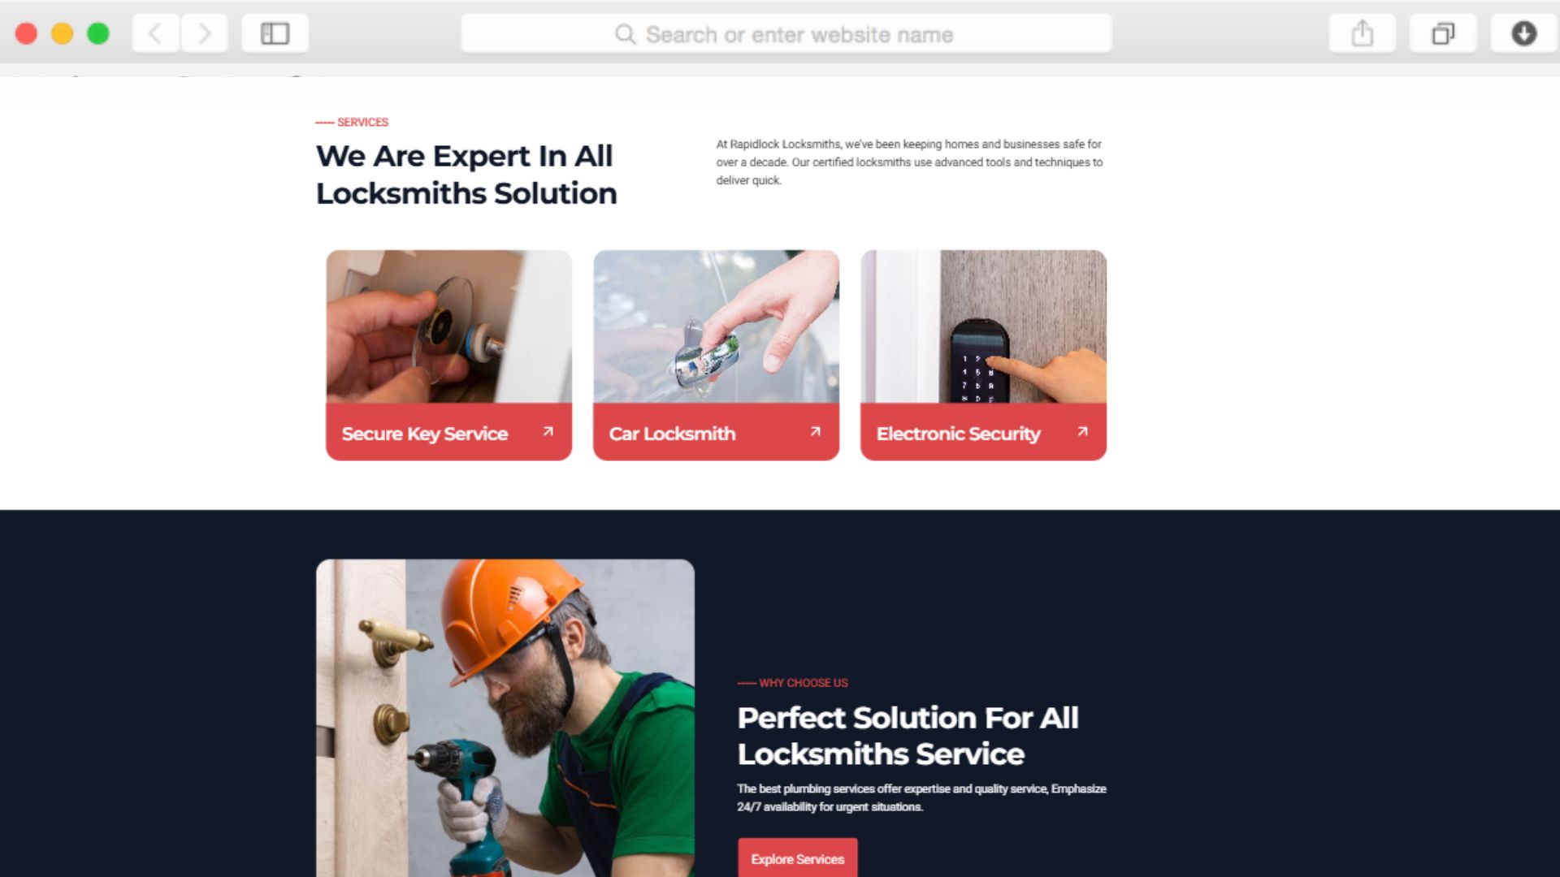Focus the website address search field
1560x877 pixels.
(786, 34)
